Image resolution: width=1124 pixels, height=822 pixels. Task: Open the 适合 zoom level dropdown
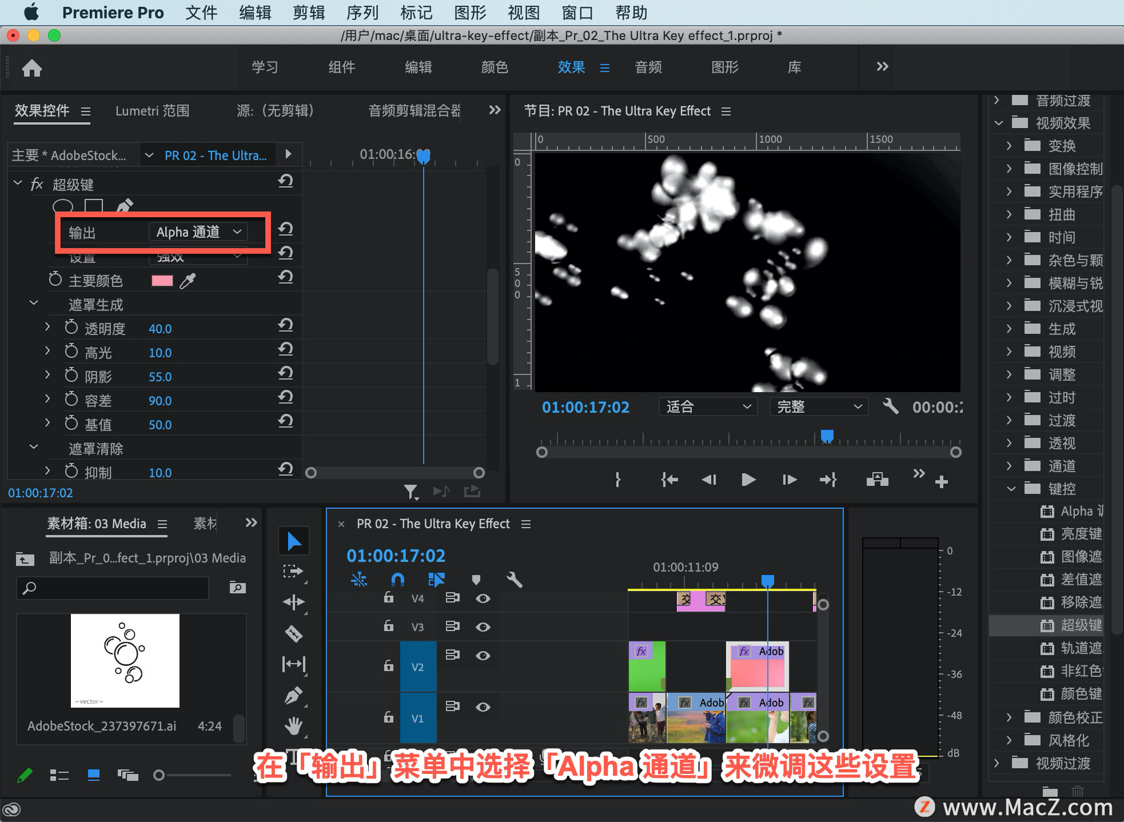pyautogui.click(x=708, y=406)
